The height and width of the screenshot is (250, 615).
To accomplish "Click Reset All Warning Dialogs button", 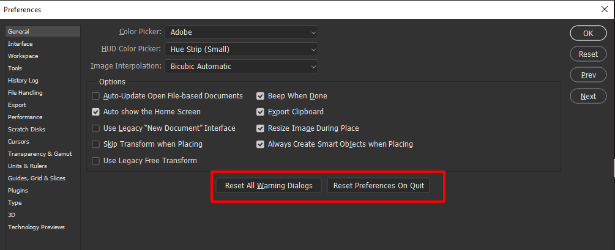I will point(269,186).
